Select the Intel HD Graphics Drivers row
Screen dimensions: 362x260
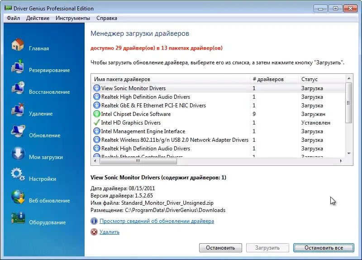point(218,122)
